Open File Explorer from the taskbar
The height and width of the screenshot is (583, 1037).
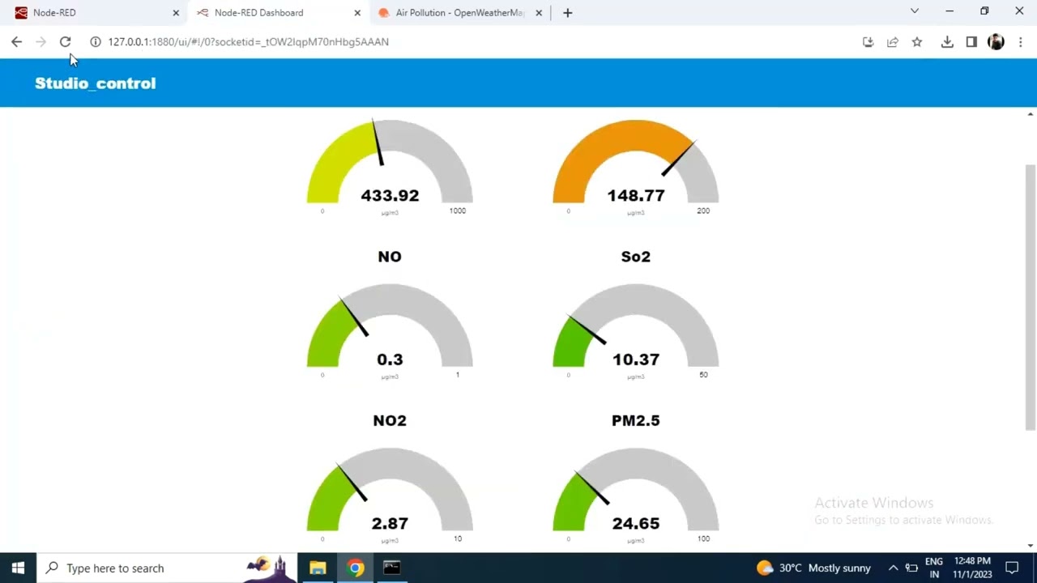(318, 568)
